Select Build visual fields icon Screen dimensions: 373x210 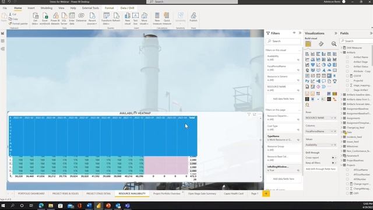(x=308, y=44)
